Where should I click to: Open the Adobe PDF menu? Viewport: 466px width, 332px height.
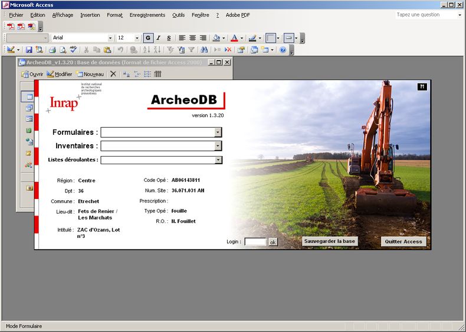(238, 15)
